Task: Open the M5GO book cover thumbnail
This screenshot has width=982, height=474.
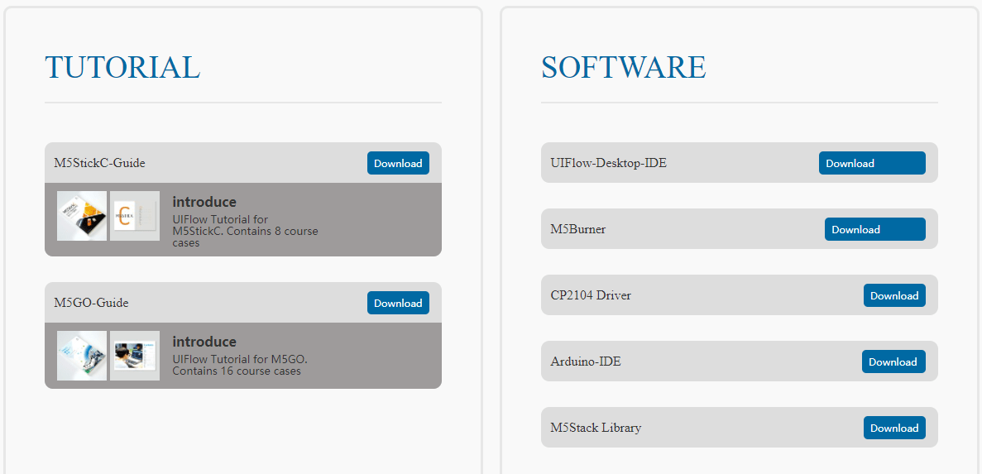Action: (x=82, y=356)
